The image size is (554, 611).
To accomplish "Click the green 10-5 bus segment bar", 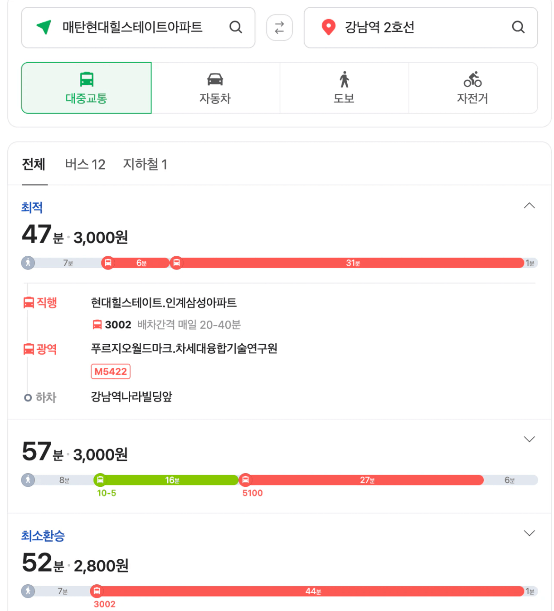I will pyautogui.click(x=171, y=480).
